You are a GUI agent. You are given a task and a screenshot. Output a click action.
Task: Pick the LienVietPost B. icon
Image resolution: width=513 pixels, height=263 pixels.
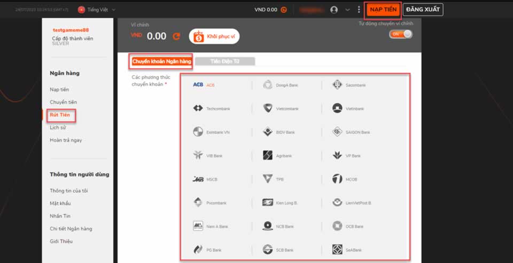click(337, 203)
